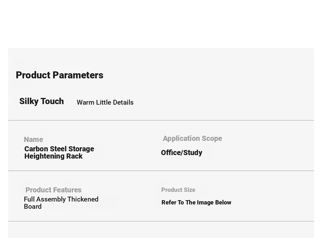
Task: Click the 'Product Size' field label
Action: click(x=178, y=190)
